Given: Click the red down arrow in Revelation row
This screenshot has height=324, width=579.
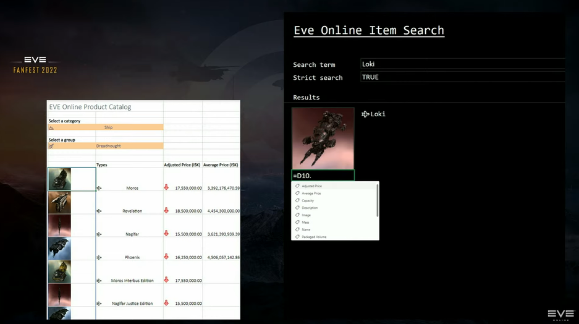Looking at the screenshot, I should (166, 210).
